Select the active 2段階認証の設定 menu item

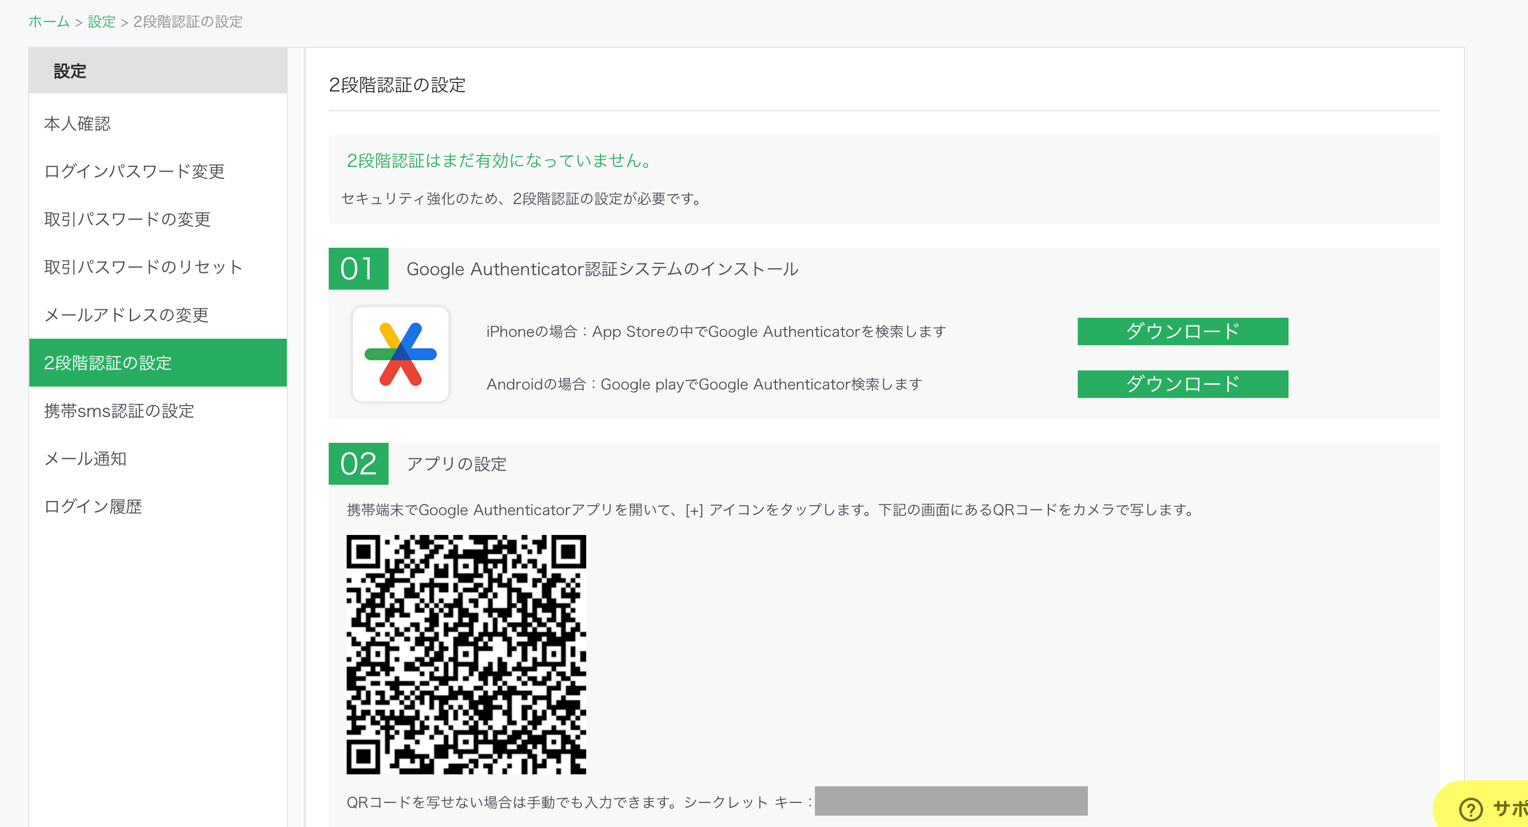click(x=158, y=363)
